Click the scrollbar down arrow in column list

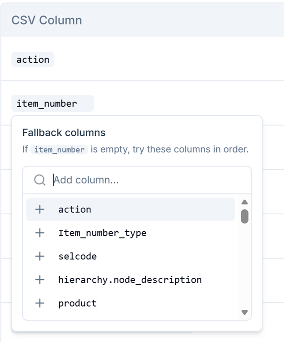point(244,312)
